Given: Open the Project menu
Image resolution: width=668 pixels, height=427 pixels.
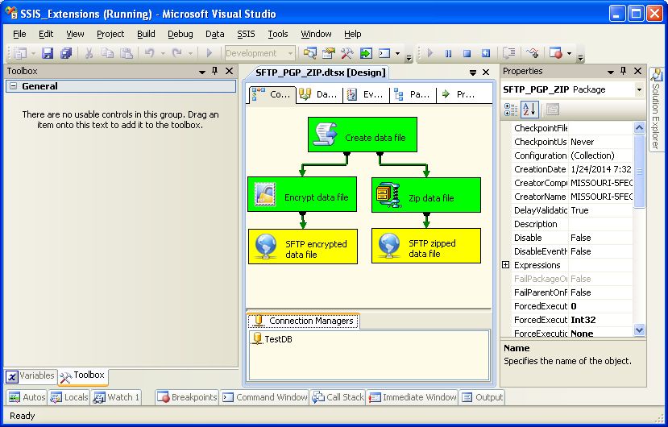Looking at the screenshot, I should 110,34.
